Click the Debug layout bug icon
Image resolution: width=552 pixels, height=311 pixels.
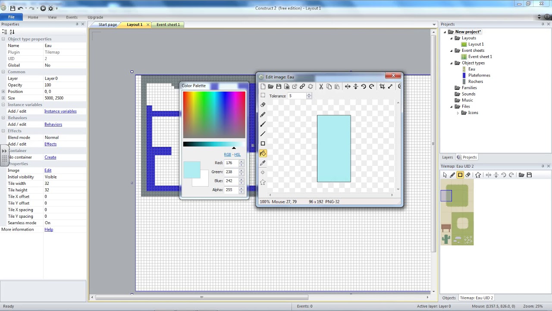51,8
